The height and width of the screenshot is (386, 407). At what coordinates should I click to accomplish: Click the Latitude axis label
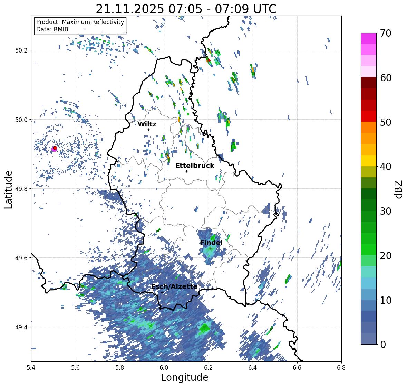(x=8, y=189)
